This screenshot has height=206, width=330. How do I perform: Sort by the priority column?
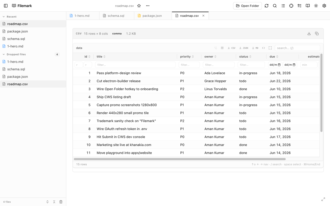[x=187, y=57]
